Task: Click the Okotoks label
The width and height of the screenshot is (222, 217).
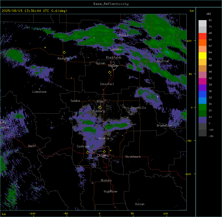Action: point(106,180)
